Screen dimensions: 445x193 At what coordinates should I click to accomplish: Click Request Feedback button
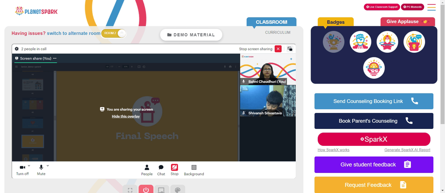click(374, 185)
